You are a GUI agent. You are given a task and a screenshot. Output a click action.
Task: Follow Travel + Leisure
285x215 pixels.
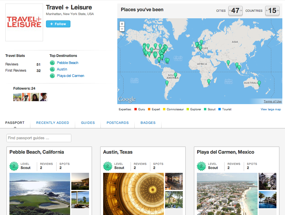click(x=58, y=24)
